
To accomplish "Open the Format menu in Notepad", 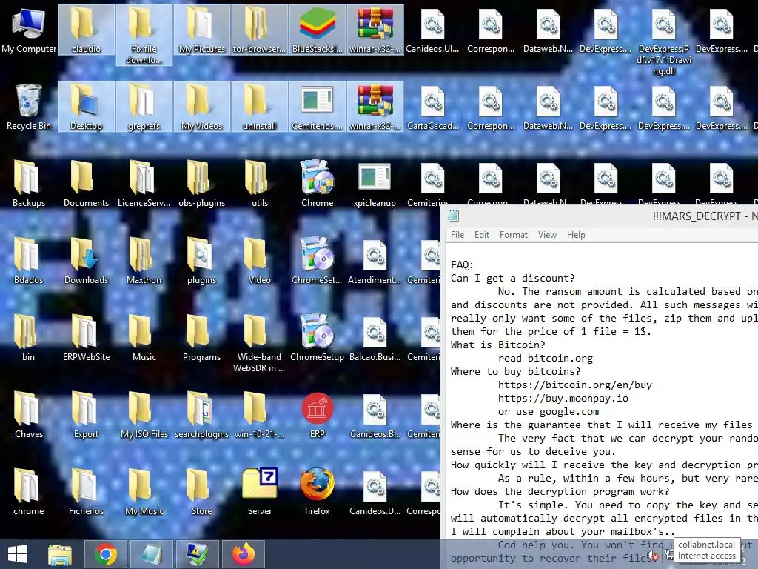I will point(514,235).
